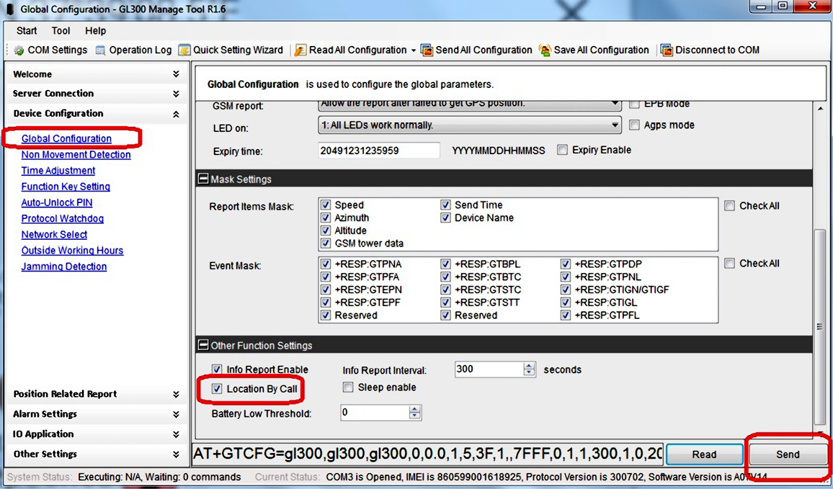This screenshot has height=489, width=833.
Task: Check All for Event Mask
Action: click(x=730, y=264)
